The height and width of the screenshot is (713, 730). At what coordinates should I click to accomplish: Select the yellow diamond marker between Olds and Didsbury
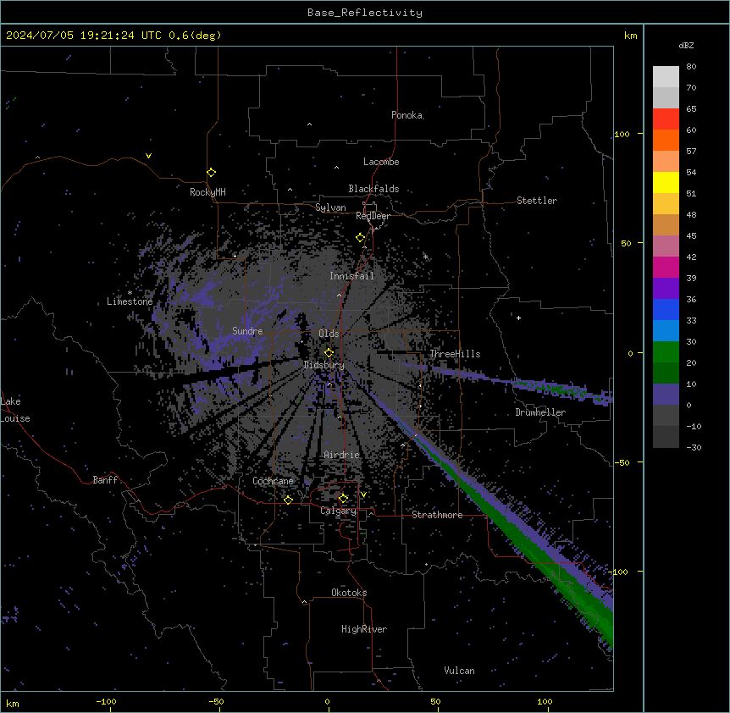point(329,352)
